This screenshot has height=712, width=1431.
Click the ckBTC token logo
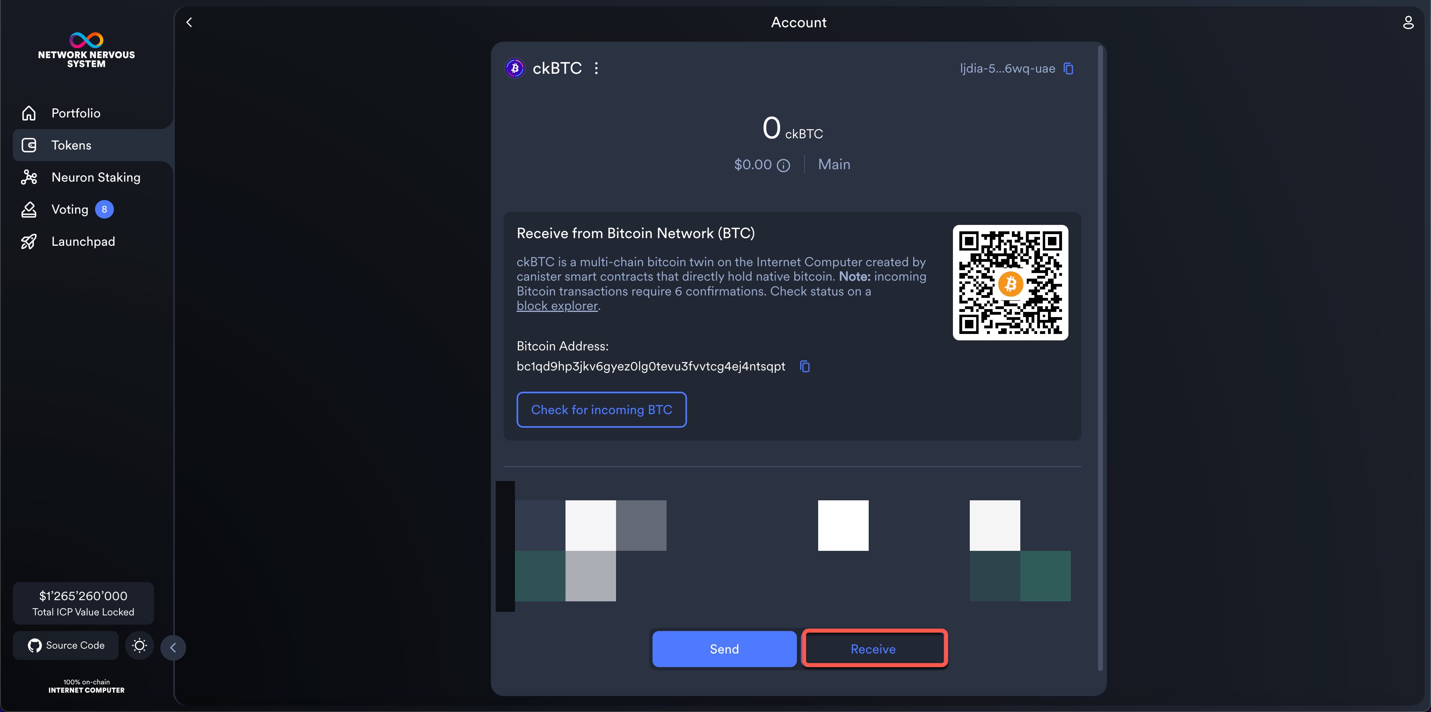point(515,68)
